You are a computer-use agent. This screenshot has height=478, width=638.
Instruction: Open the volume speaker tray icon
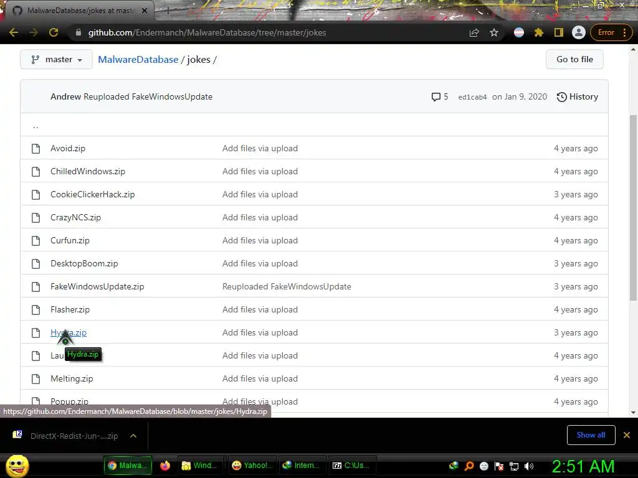click(529, 466)
